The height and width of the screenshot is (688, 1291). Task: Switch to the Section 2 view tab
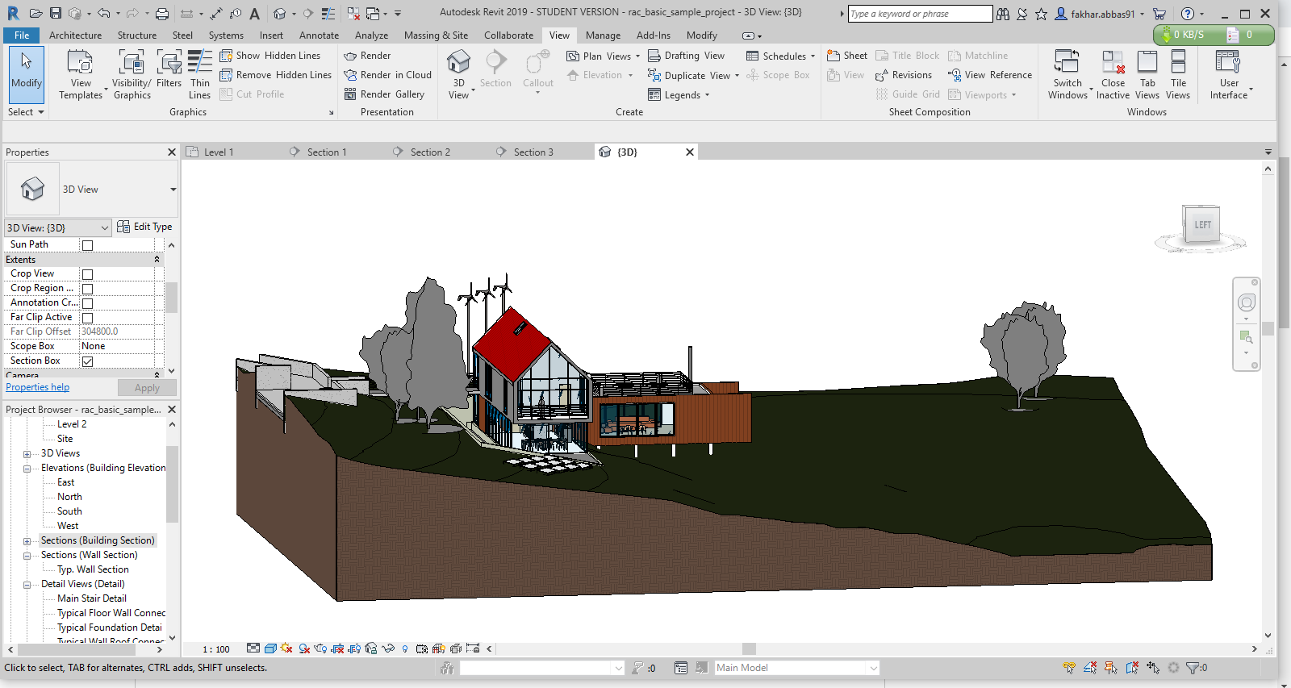[430, 152]
